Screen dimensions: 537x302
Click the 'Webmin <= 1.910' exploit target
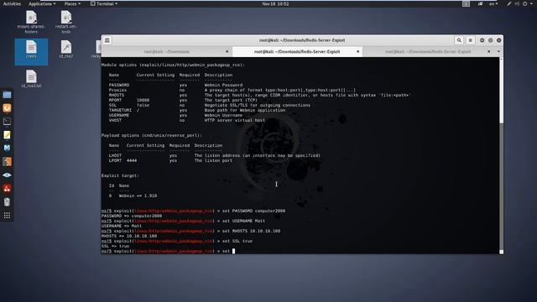tap(138, 195)
